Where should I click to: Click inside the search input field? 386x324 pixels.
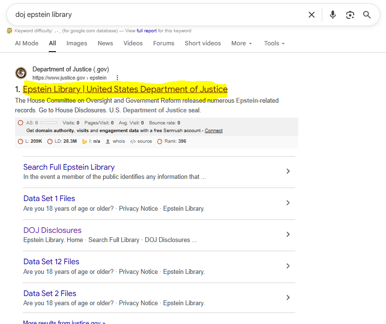pyautogui.click(x=145, y=15)
